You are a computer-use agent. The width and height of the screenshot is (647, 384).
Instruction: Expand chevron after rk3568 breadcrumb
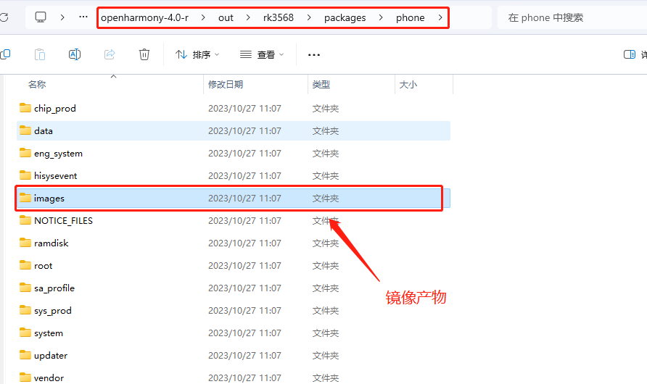point(309,17)
